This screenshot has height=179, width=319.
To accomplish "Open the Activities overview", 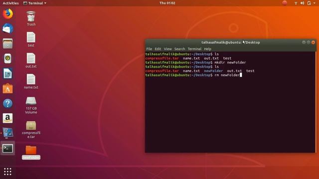I will 10,3.
